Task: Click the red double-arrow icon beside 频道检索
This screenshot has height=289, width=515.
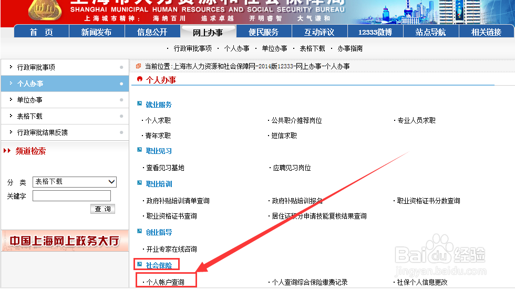Action: click(7, 151)
